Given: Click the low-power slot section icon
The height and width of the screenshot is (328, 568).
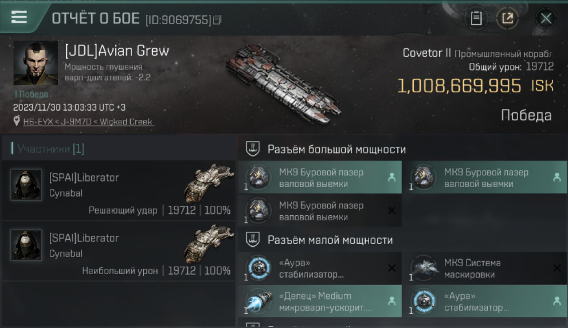Looking at the screenshot, I should (x=253, y=240).
